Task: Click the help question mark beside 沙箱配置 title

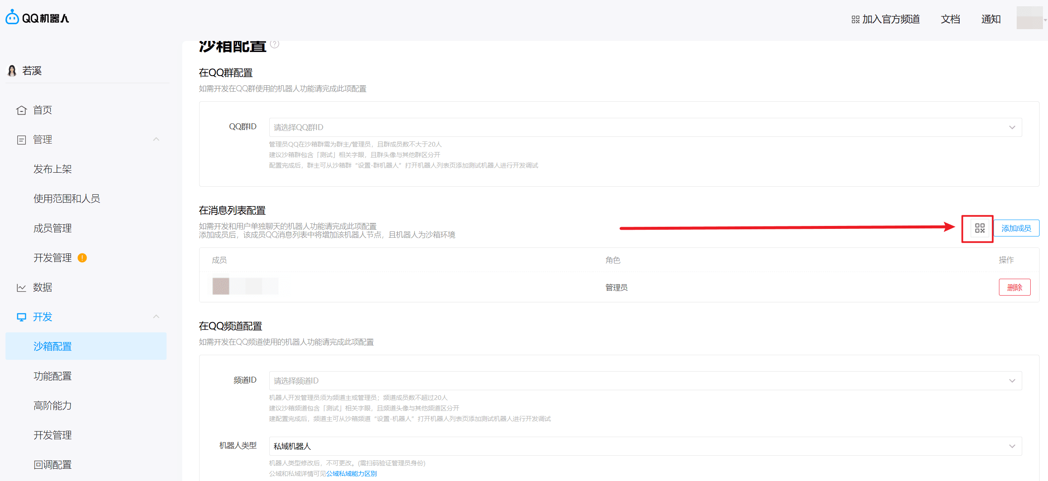Action: click(x=274, y=44)
